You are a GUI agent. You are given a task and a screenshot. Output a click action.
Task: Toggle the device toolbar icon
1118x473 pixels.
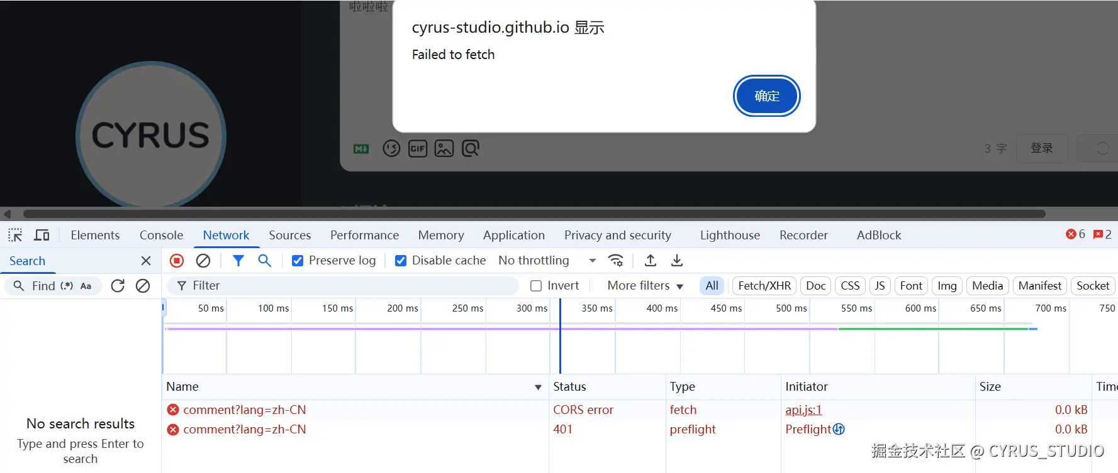pos(42,235)
